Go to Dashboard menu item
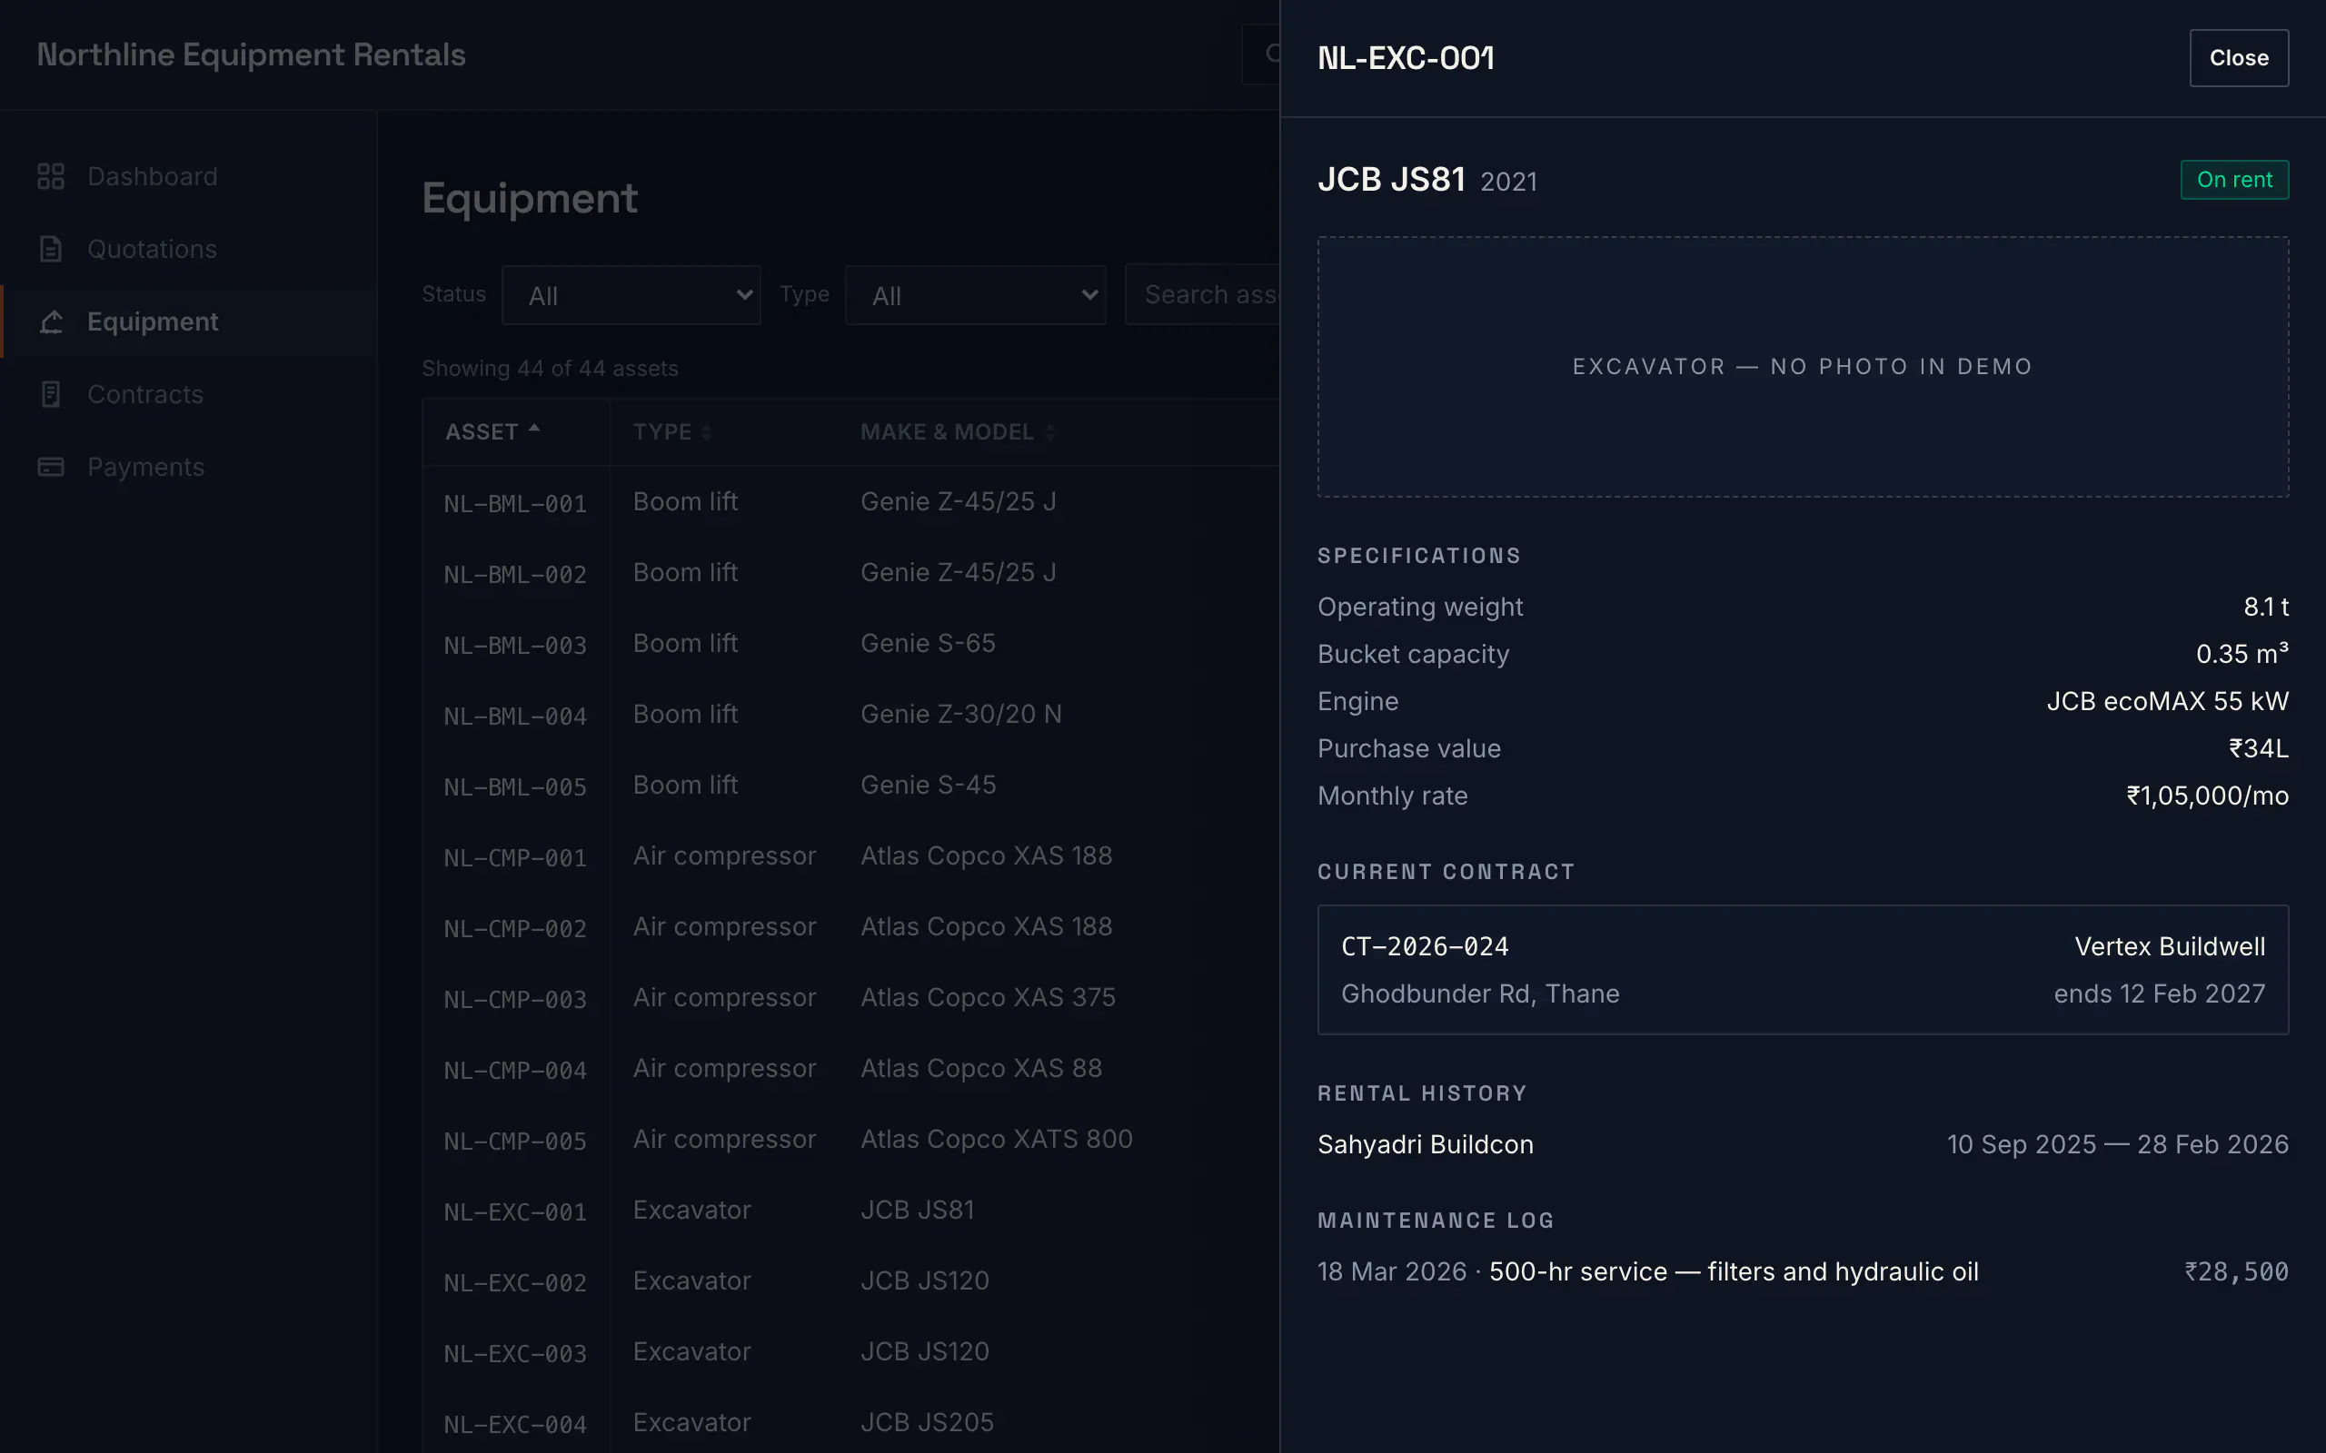Viewport: 2326px width, 1453px height. [188, 177]
